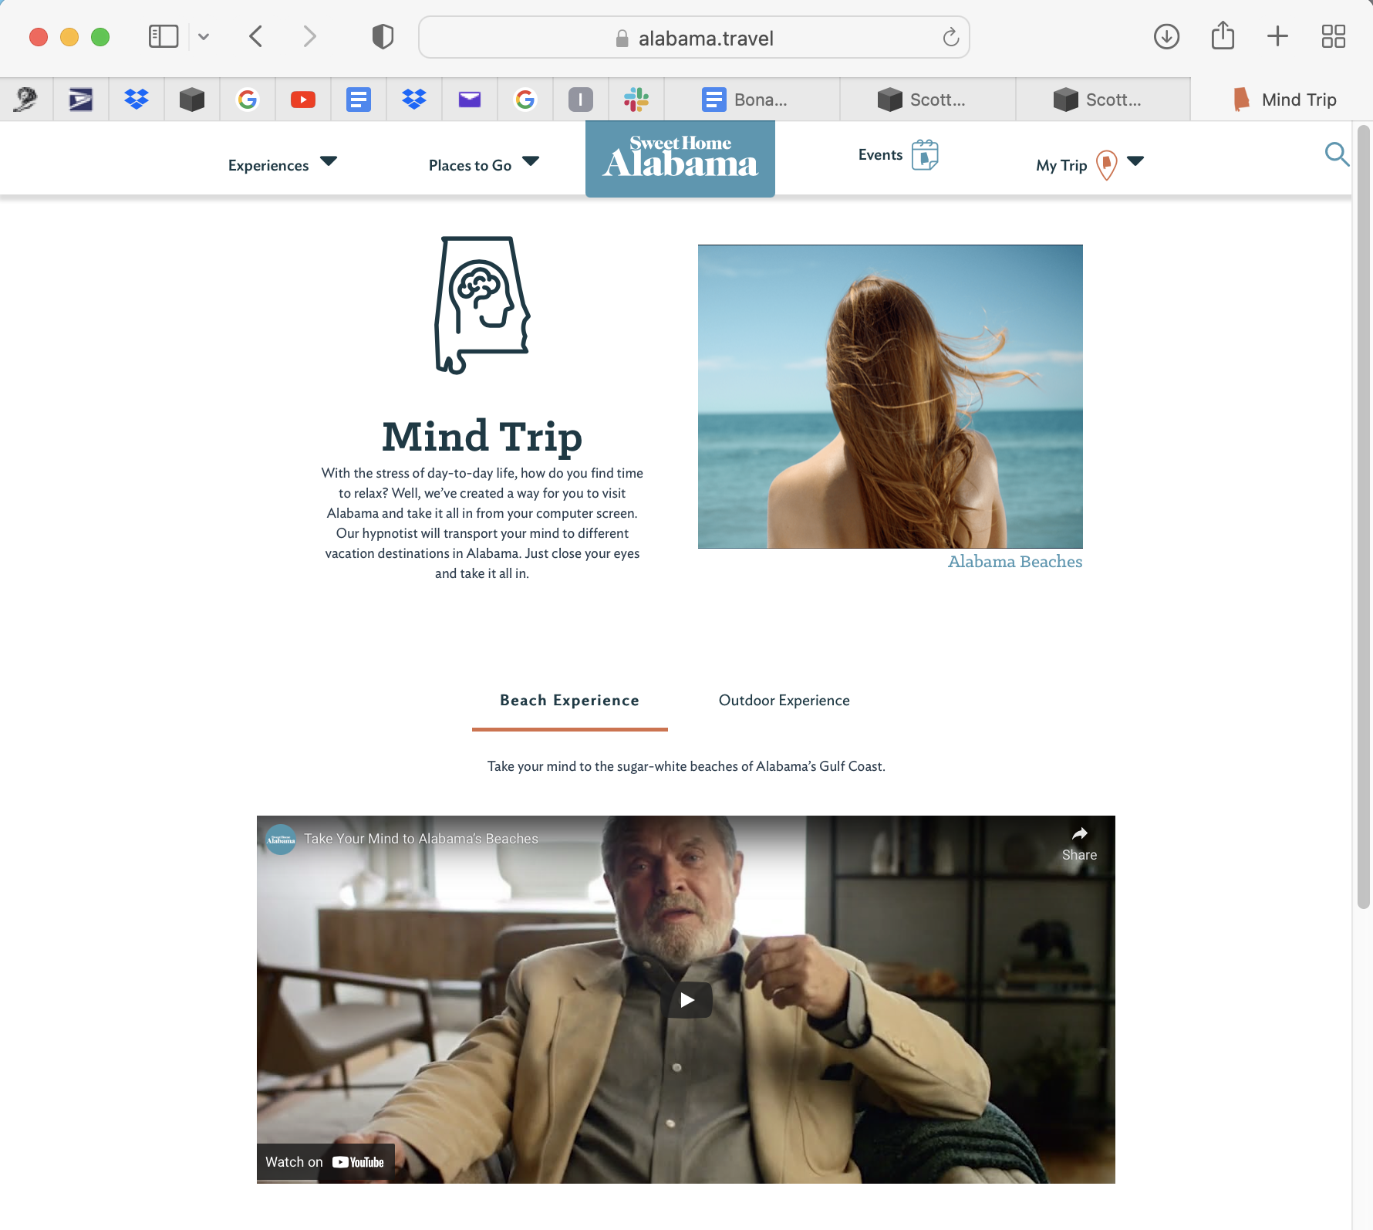Expand the Experiences menu

pos(282,165)
